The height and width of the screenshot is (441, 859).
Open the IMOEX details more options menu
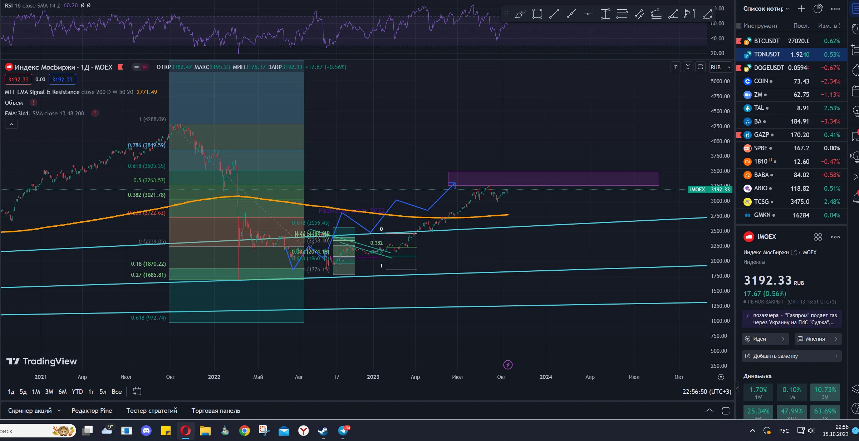[x=835, y=237]
